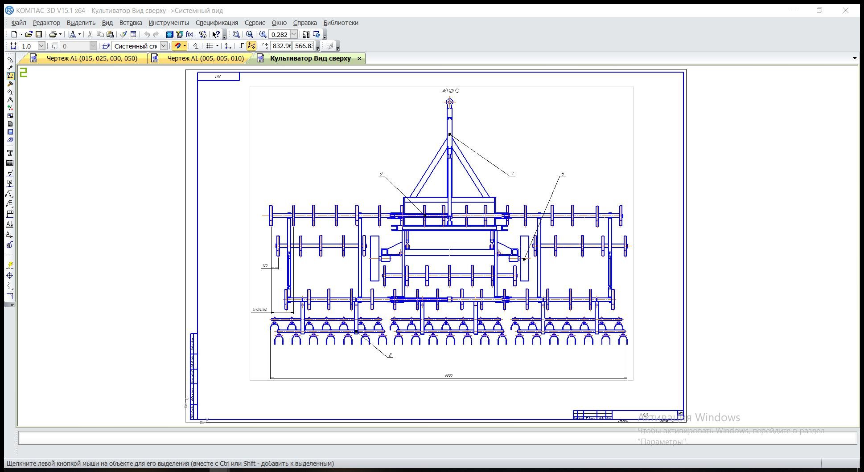This screenshot has width=864, height=472.
Task: Open the Спецификация menu
Action: click(216, 23)
